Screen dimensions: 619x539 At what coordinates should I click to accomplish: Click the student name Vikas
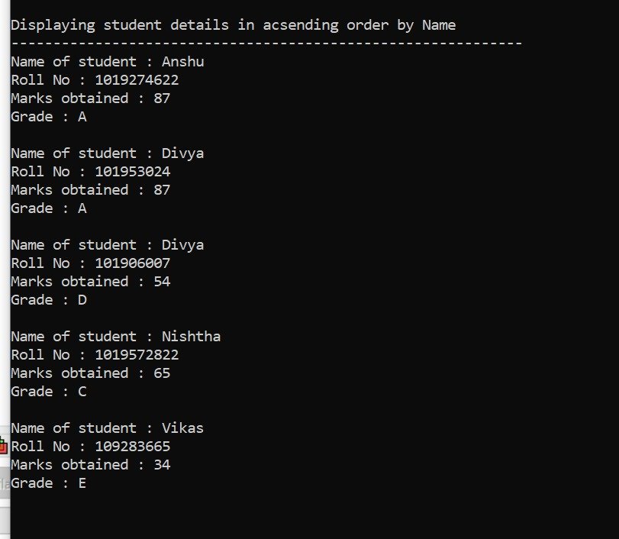(x=182, y=428)
